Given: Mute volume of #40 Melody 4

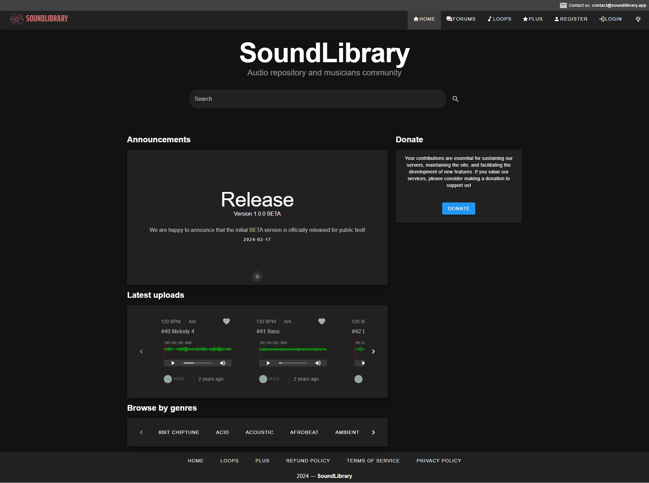Looking at the screenshot, I should (223, 363).
